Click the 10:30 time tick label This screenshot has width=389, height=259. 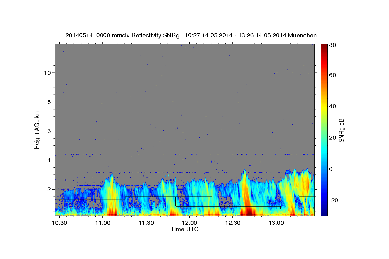[x=60, y=223]
